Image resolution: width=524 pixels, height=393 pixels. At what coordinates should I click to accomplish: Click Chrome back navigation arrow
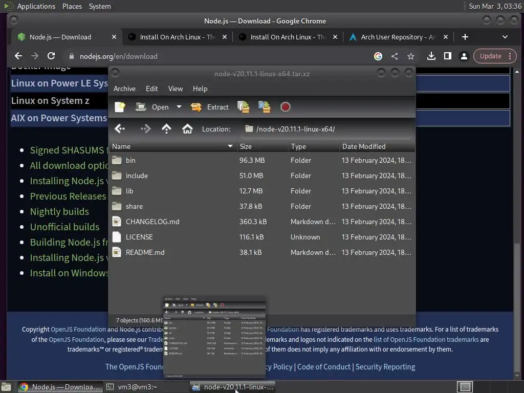18,56
